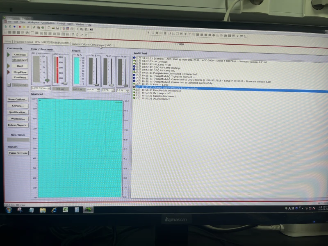
Task: Switch to the VWD tab
Action: 109,45
